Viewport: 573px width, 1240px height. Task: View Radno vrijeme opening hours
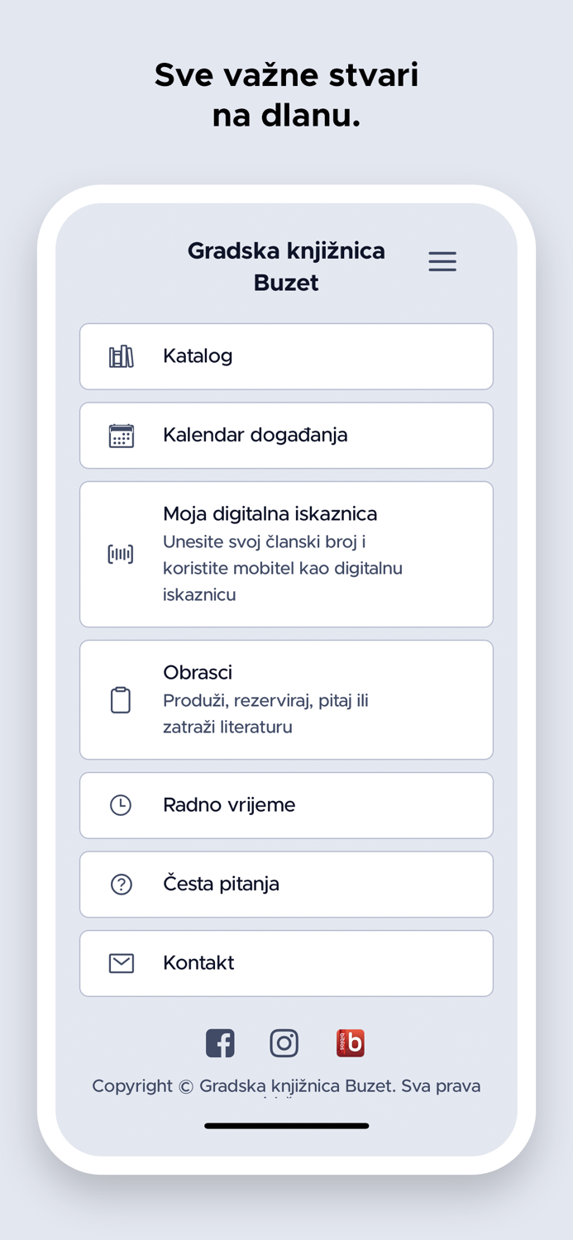286,804
